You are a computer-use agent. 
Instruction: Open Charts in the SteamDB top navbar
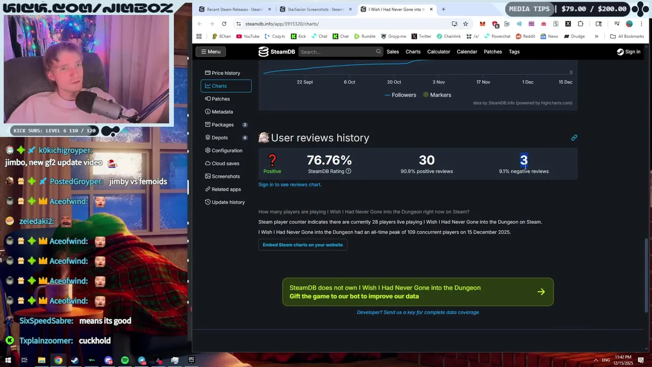point(413,51)
